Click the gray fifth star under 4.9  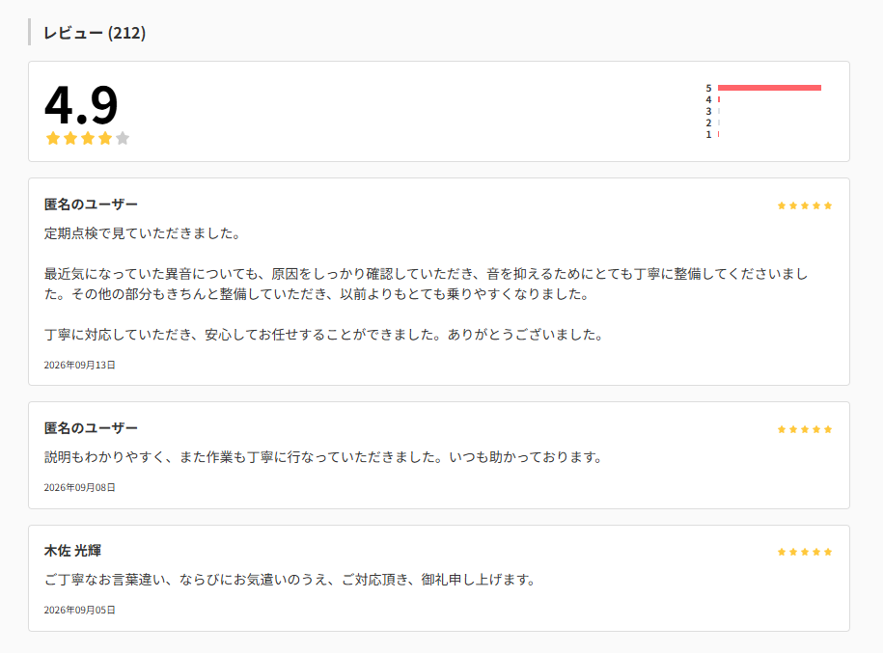coord(123,138)
